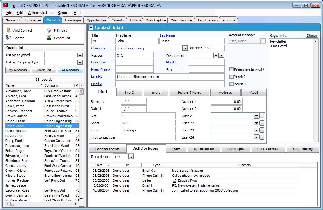
Task: Open the User-22 lookup ellipsis button
Action: [x=262, y=123]
